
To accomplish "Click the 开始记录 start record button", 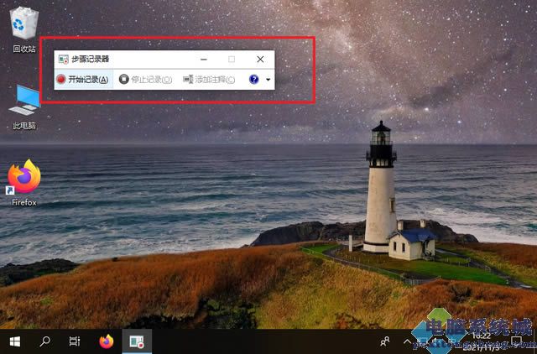I will (83, 80).
